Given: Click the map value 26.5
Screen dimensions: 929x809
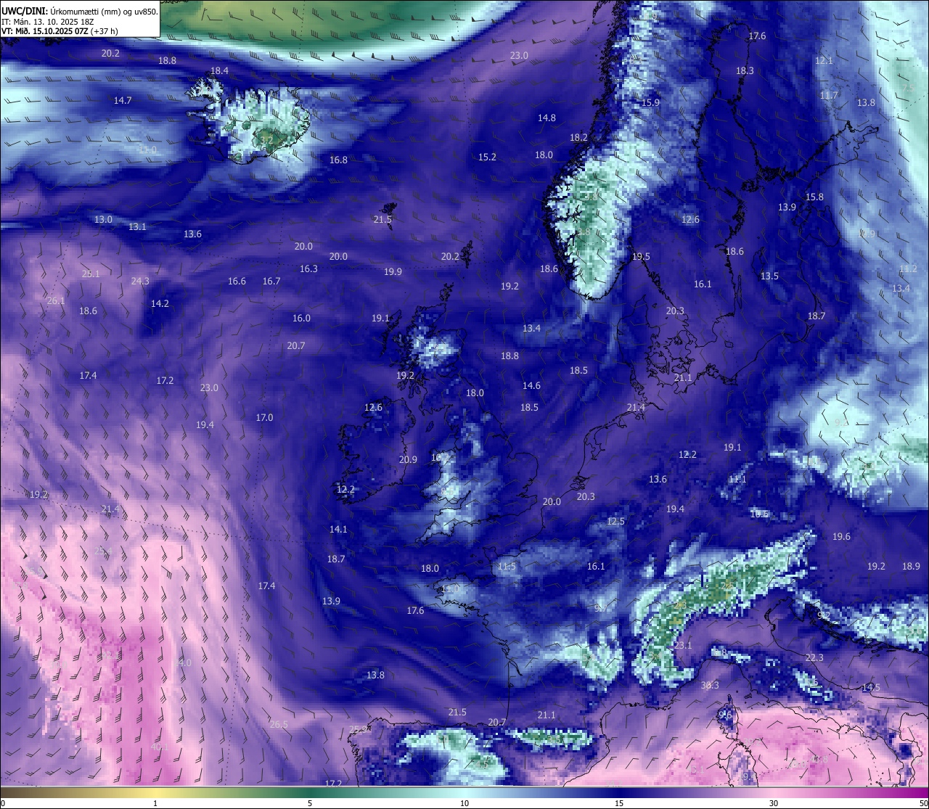Looking at the screenshot, I should (279, 724).
